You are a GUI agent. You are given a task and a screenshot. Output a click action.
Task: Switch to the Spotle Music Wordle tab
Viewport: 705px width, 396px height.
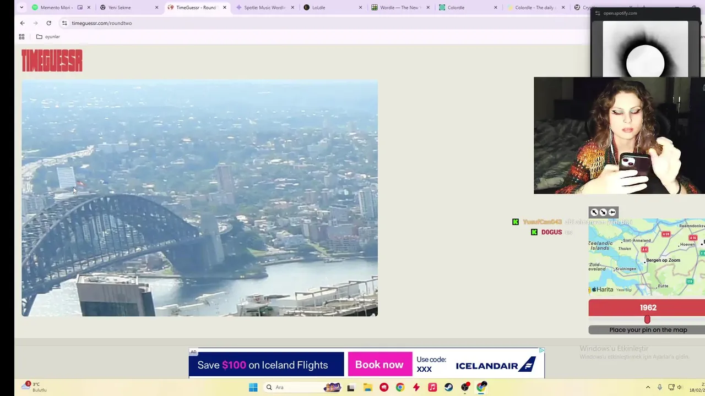(264, 8)
